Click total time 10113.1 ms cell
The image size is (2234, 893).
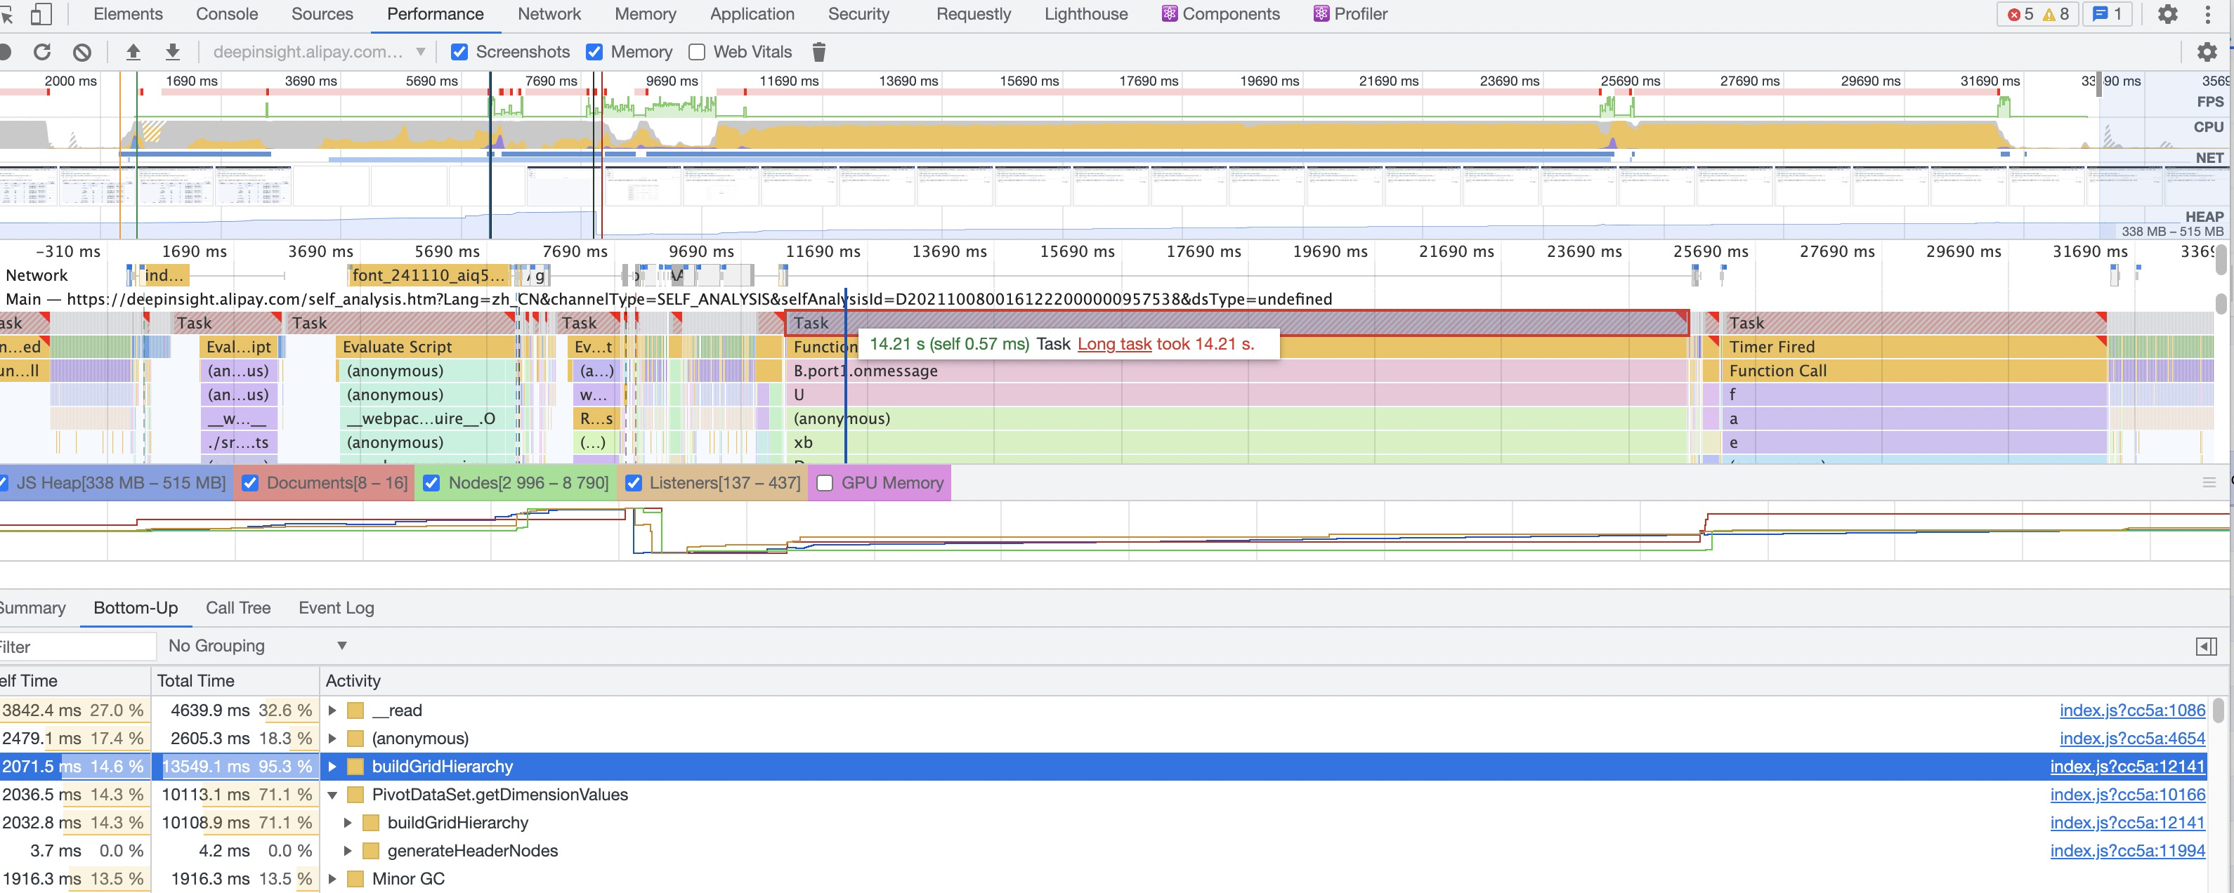point(236,795)
